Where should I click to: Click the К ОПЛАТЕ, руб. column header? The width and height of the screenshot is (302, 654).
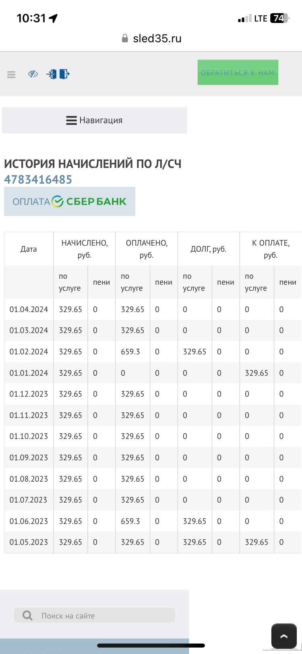pyautogui.click(x=270, y=249)
